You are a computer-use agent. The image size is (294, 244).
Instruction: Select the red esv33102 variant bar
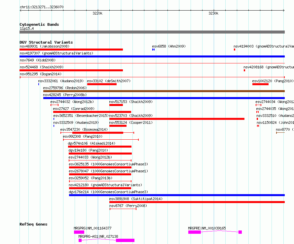pos(102,84)
